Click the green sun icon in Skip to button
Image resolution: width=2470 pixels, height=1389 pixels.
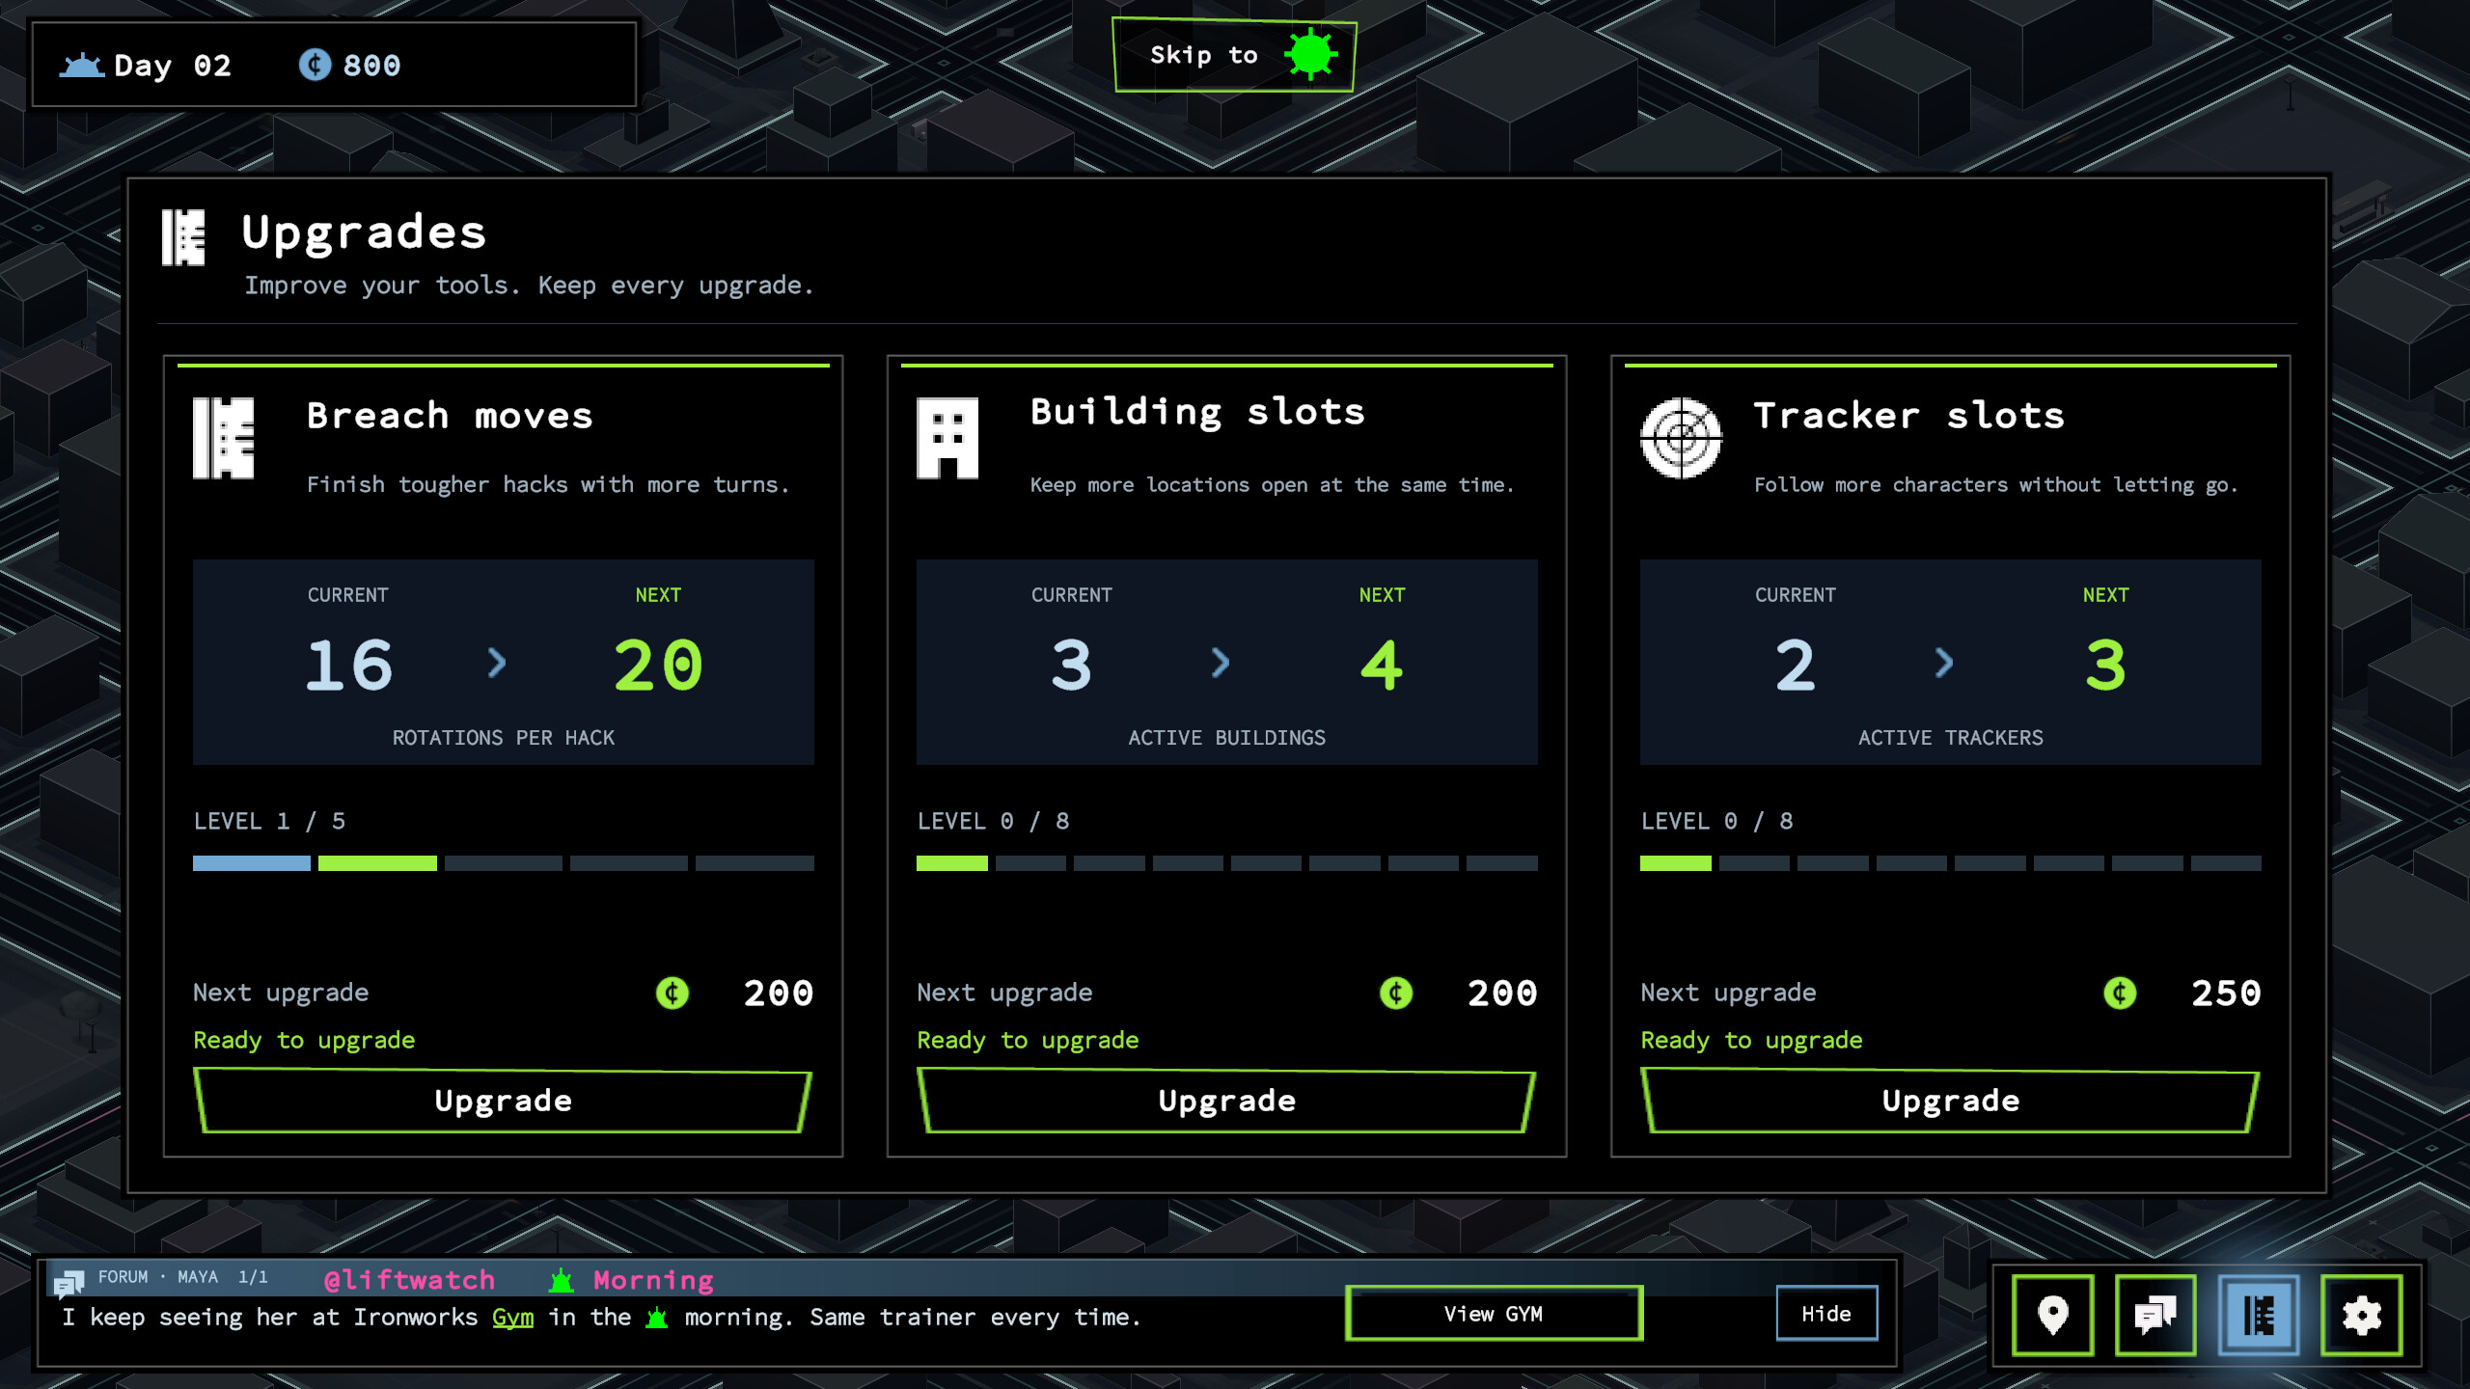click(x=1311, y=55)
